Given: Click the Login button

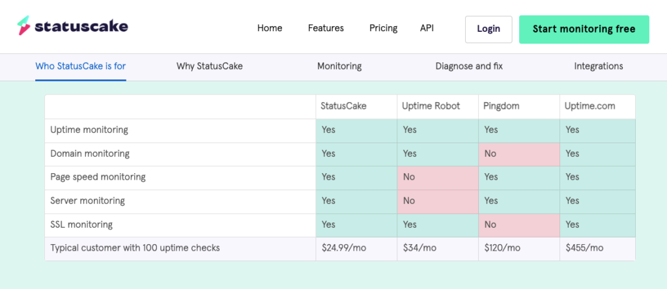Looking at the screenshot, I should click(x=489, y=29).
